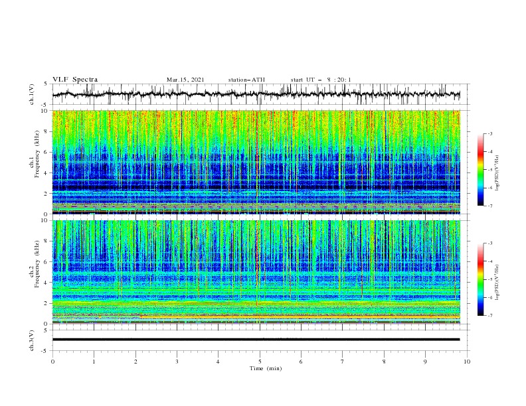Click the "VLF Spectra" plot title
This screenshot has height=406, width=526.
(75, 80)
